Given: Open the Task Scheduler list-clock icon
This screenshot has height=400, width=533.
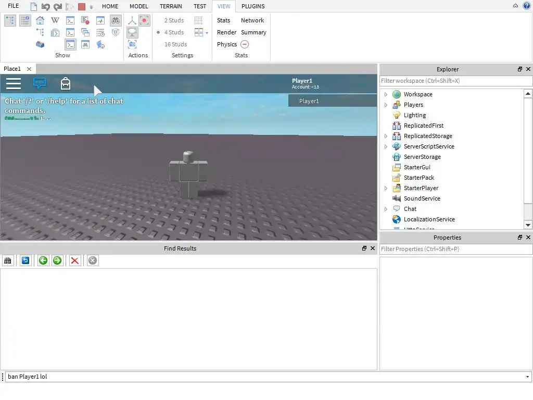Looking at the screenshot, I should click(100, 32).
